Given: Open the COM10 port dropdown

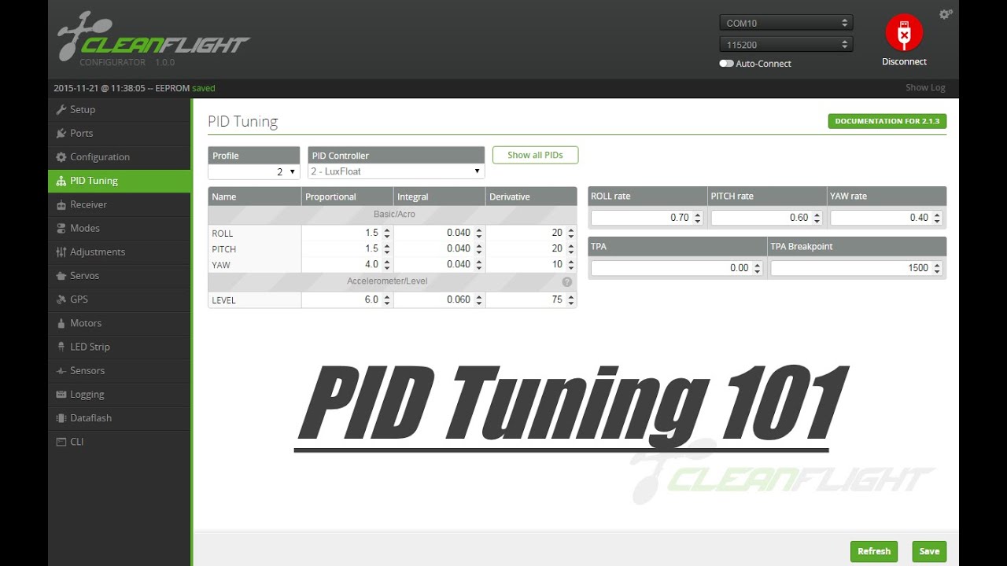Looking at the screenshot, I should pos(786,23).
